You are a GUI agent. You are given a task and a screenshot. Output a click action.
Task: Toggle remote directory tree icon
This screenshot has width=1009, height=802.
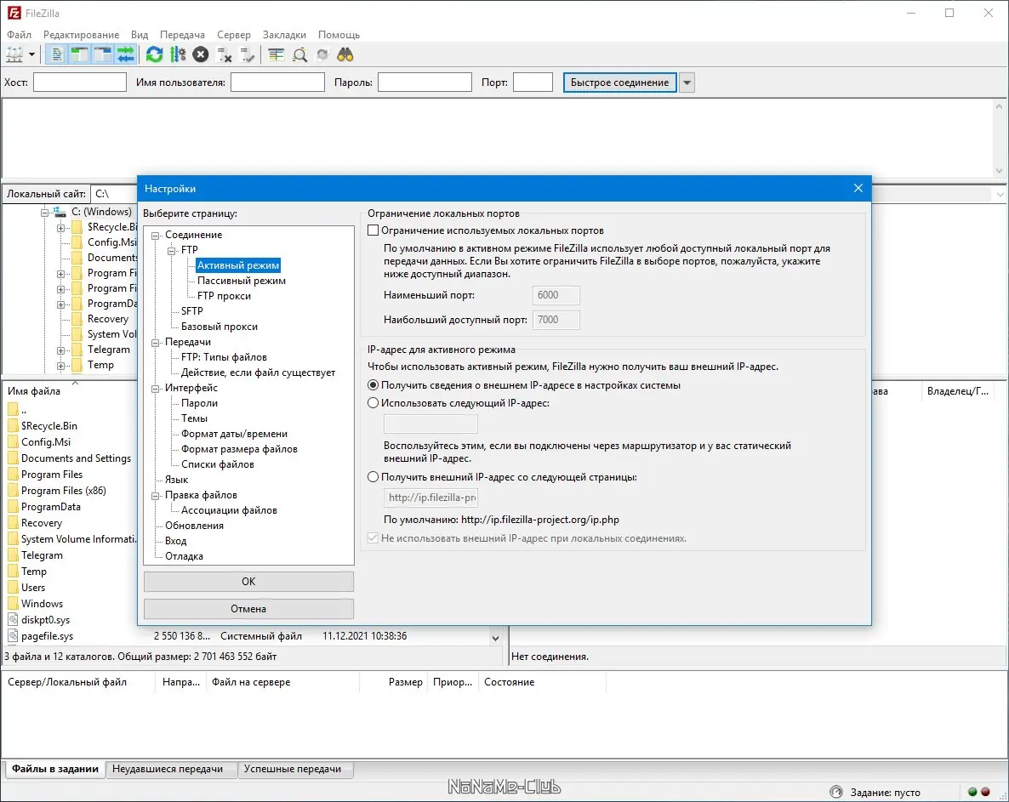coord(103,54)
